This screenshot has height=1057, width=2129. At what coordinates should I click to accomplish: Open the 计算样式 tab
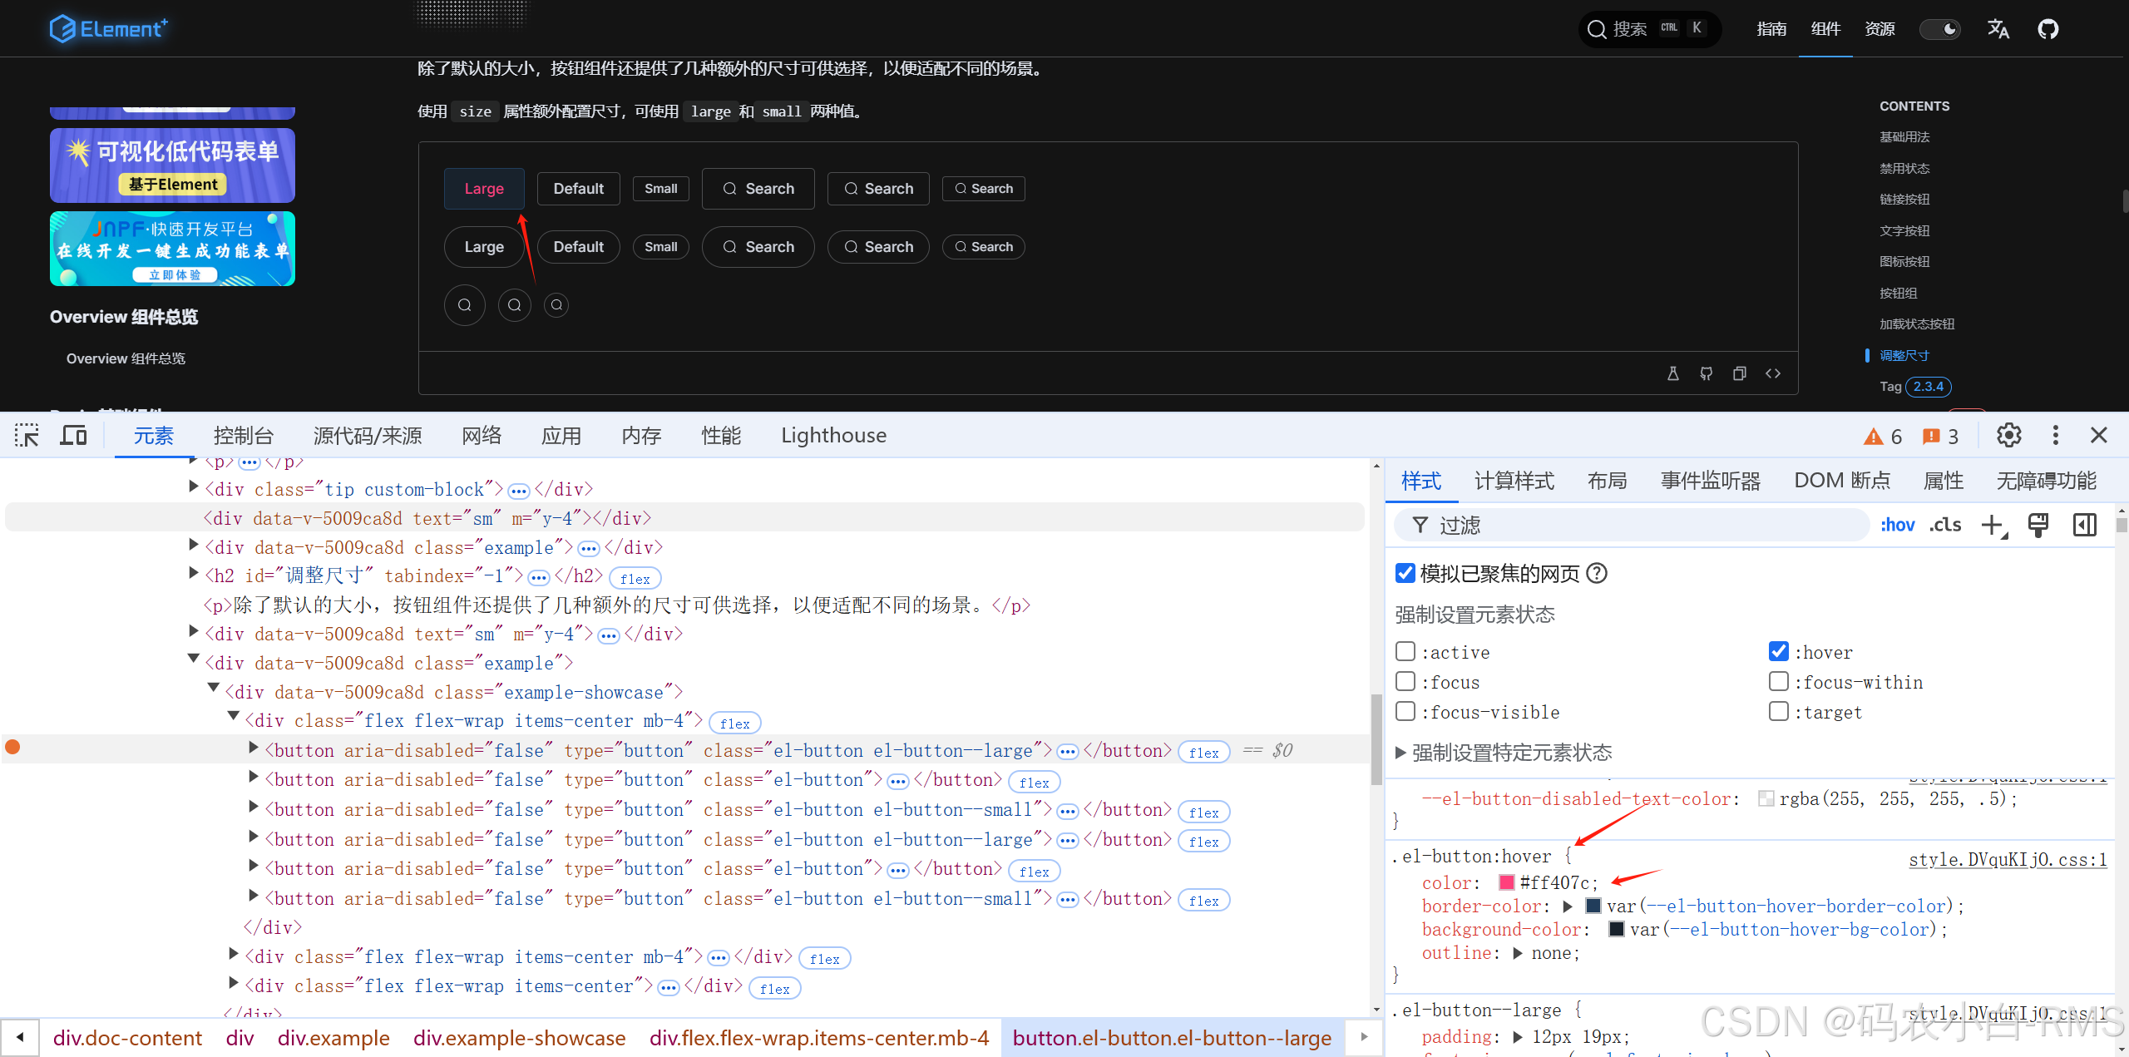[x=1514, y=481]
